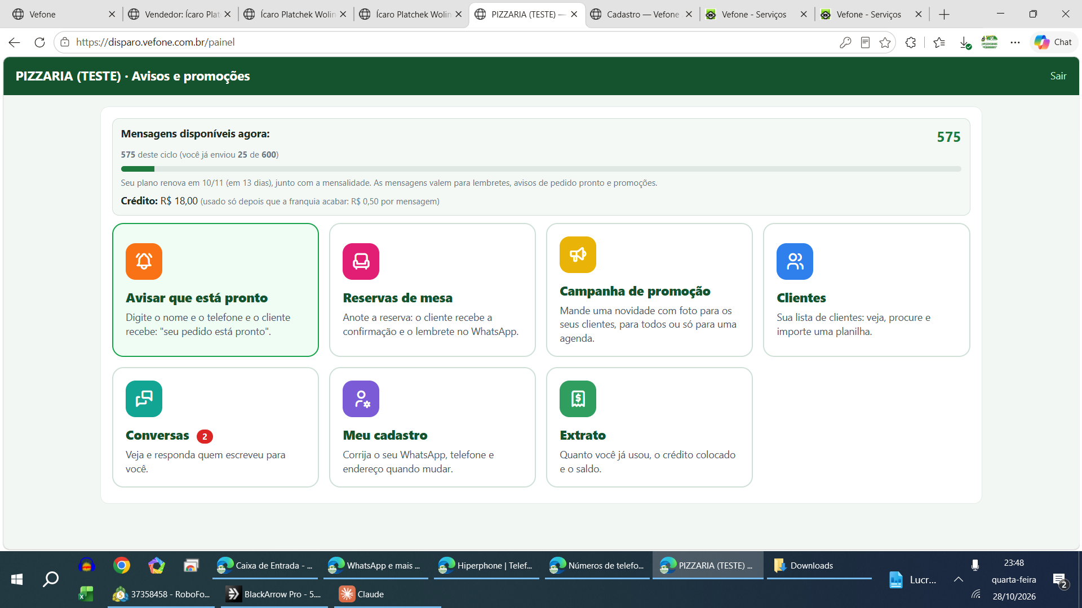Show hidden system tray icons chevron

tap(958, 579)
